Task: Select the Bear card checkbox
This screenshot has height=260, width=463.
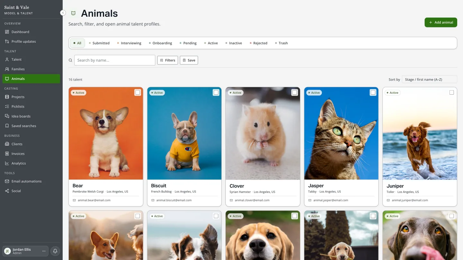Action: coord(138,92)
